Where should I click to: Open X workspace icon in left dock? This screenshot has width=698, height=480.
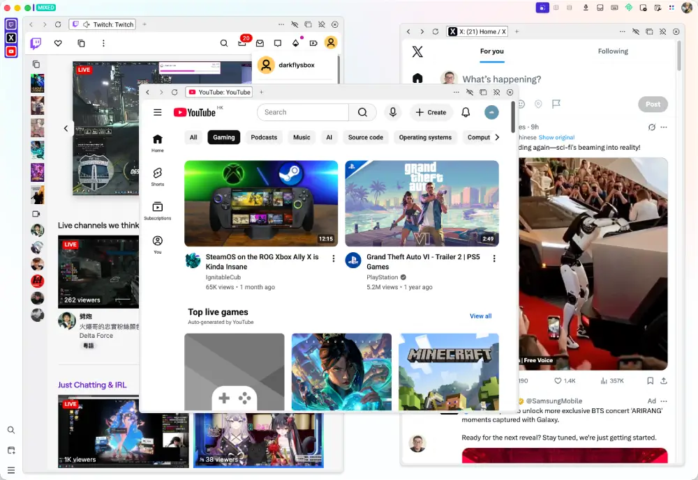tap(11, 38)
